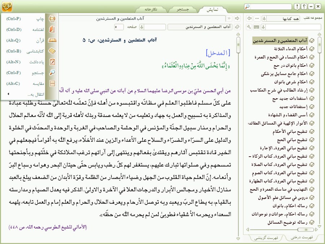Click the ellipsis button beside همه کتابها
The width and height of the screenshot is (325, 244).
(x=257, y=18)
